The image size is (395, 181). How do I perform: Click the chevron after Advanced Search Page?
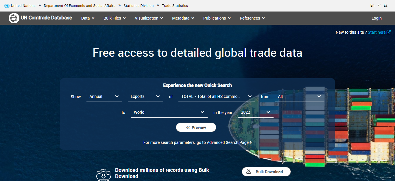[x=251, y=142]
